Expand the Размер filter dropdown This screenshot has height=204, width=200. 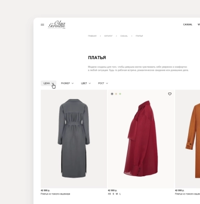click(x=67, y=83)
